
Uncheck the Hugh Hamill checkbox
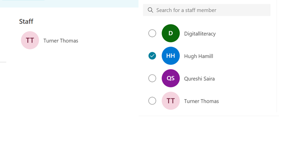[152, 56]
